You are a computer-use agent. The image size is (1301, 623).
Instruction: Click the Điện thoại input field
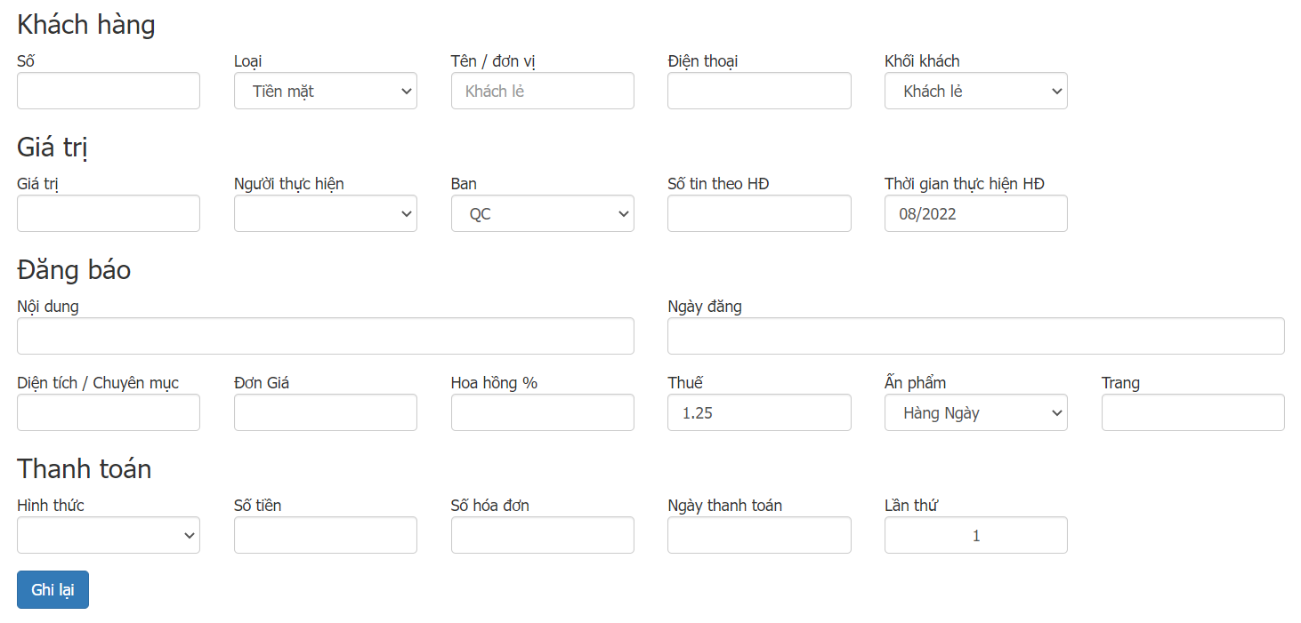click(x=758, y=91)
